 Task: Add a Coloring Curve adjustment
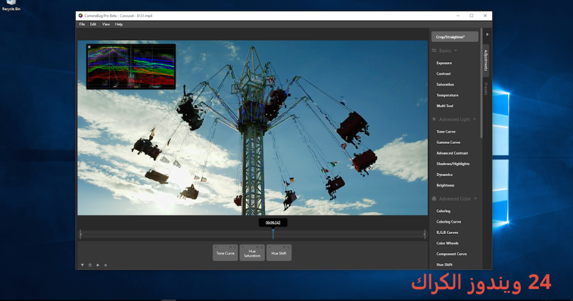pyautogui.click(x=449, y=222)
